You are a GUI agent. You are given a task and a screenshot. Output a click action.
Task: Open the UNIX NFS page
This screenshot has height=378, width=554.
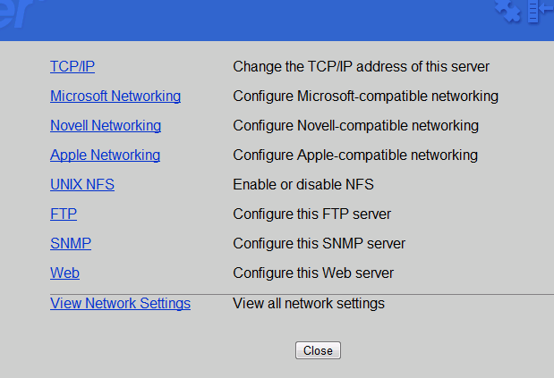pos(82,184)
